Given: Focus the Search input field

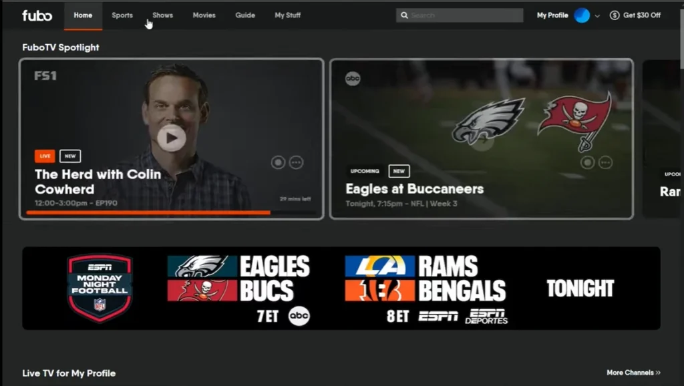Looking at the screenshot, I should pos(460,15).
